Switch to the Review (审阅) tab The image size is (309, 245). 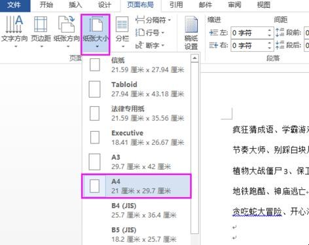click(x=234, y=5)
